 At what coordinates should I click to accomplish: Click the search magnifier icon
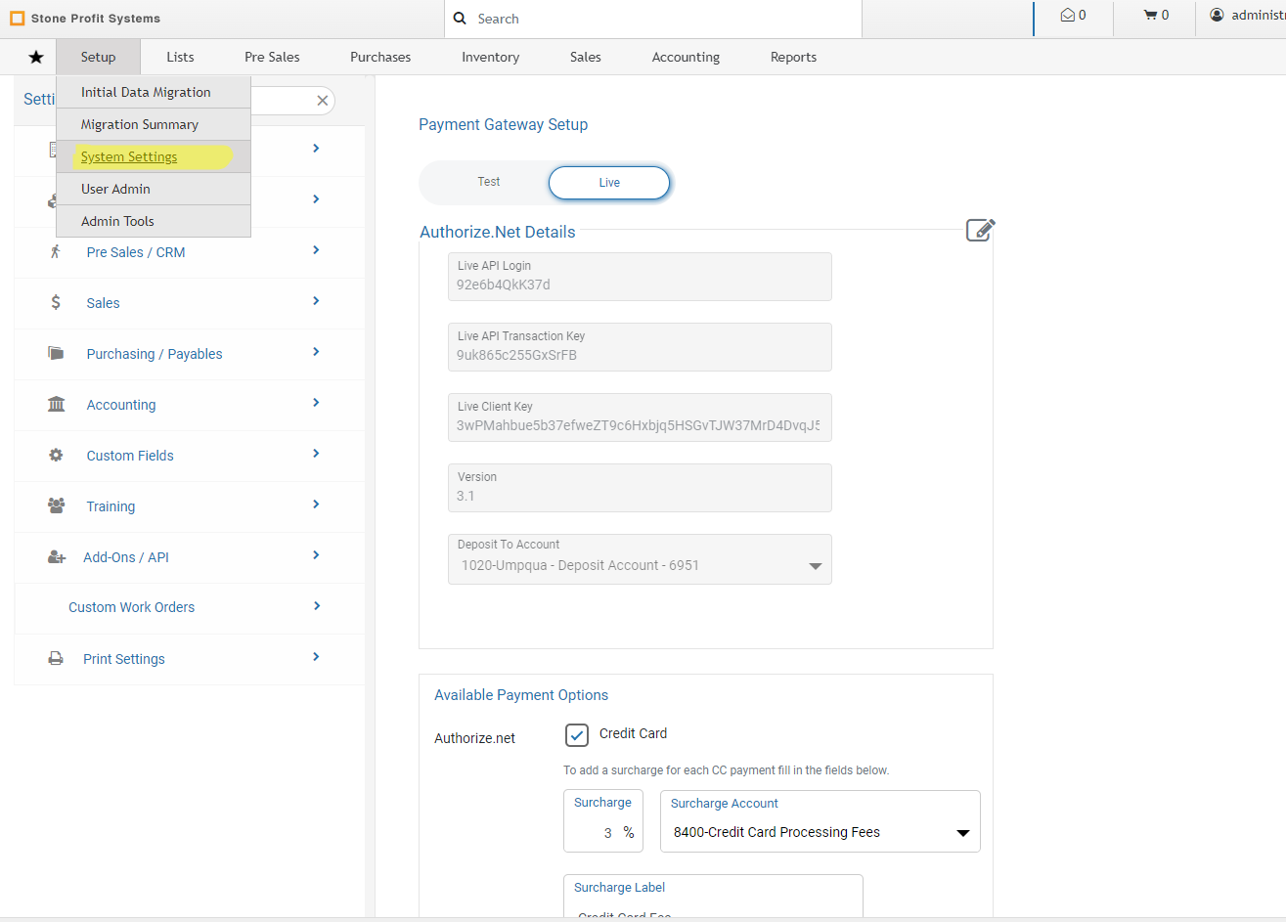tap(460, 19)
